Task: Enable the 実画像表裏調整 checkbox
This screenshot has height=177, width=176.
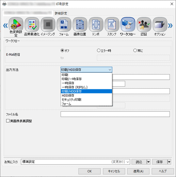Action: point(8,121)
